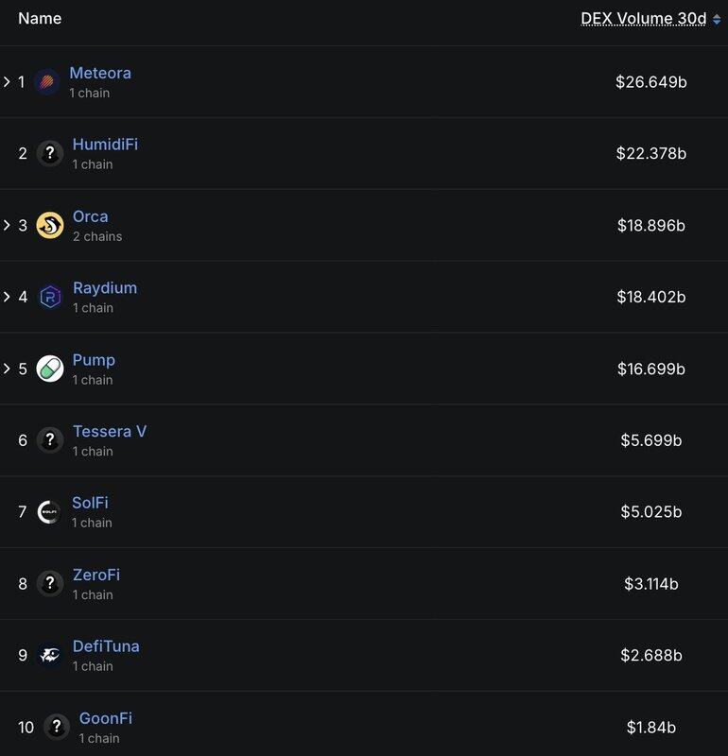Open the Tessera V protocol link
This screenshot has height=756, width=728.
(110, 431)
